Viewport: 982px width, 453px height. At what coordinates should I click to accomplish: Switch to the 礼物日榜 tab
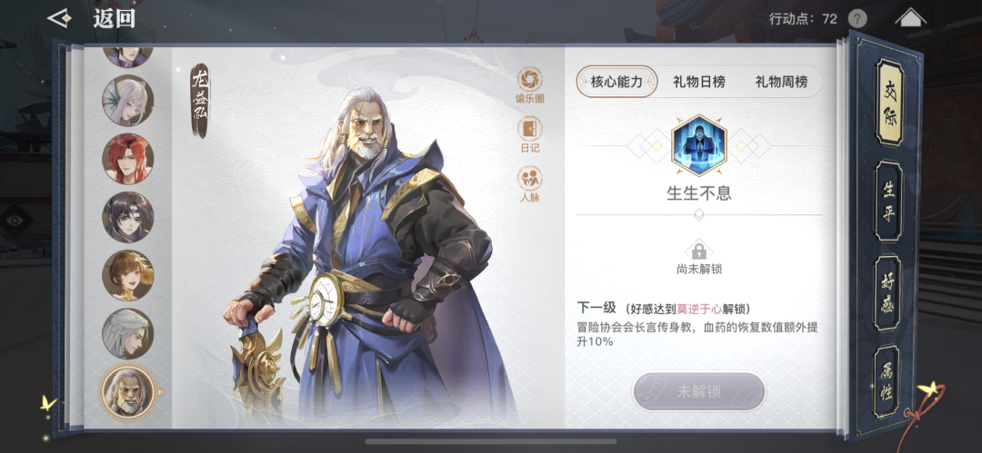click(699, 82)
